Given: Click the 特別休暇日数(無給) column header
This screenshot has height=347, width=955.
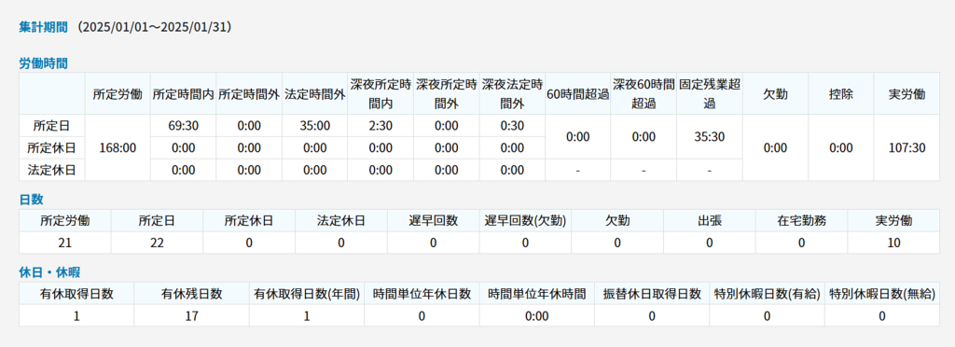Looking at the screenshot, I should coord(882,294).
